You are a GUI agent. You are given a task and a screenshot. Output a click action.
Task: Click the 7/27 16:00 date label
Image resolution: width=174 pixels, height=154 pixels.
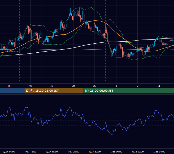tap(30, 151)
